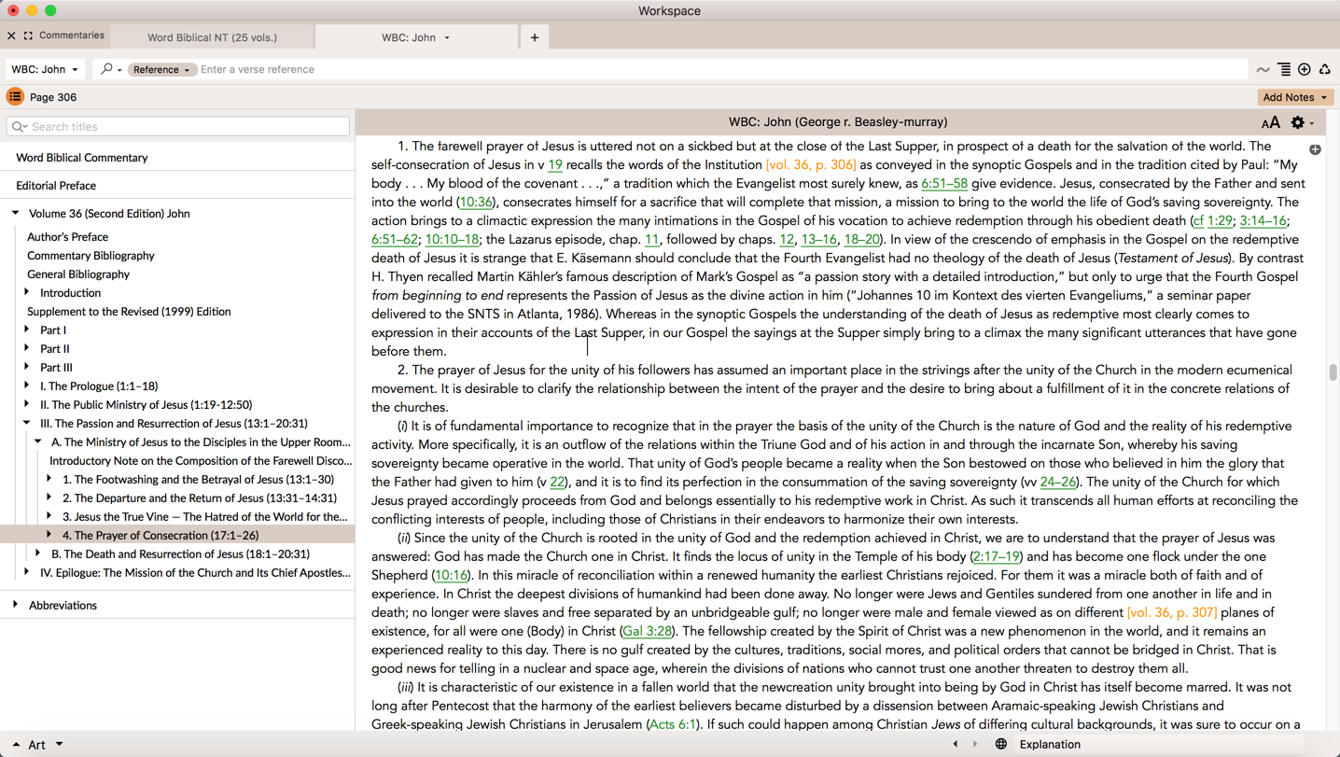The image size is (1340, 757).
Task: Open General Bibliography entry
Action: 78,274
